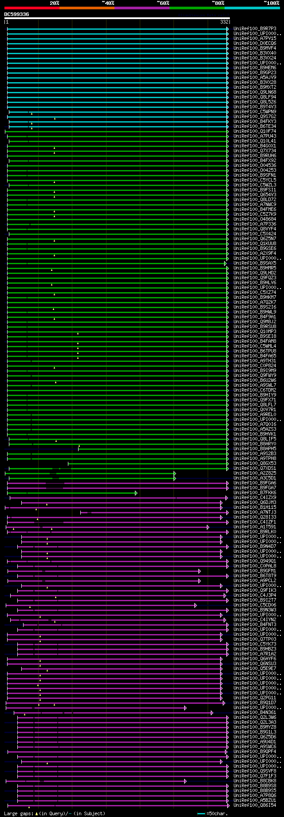Image resolution: width=284 pixels, height=817 pixels.
Task: Select the UniRef100_Q9LN68 label
Action: [x=255, y=92]
